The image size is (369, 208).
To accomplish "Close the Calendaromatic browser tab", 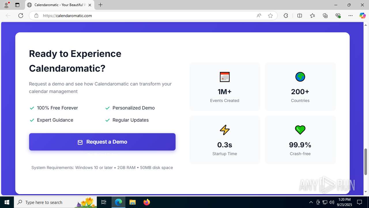I will [90, 5].
